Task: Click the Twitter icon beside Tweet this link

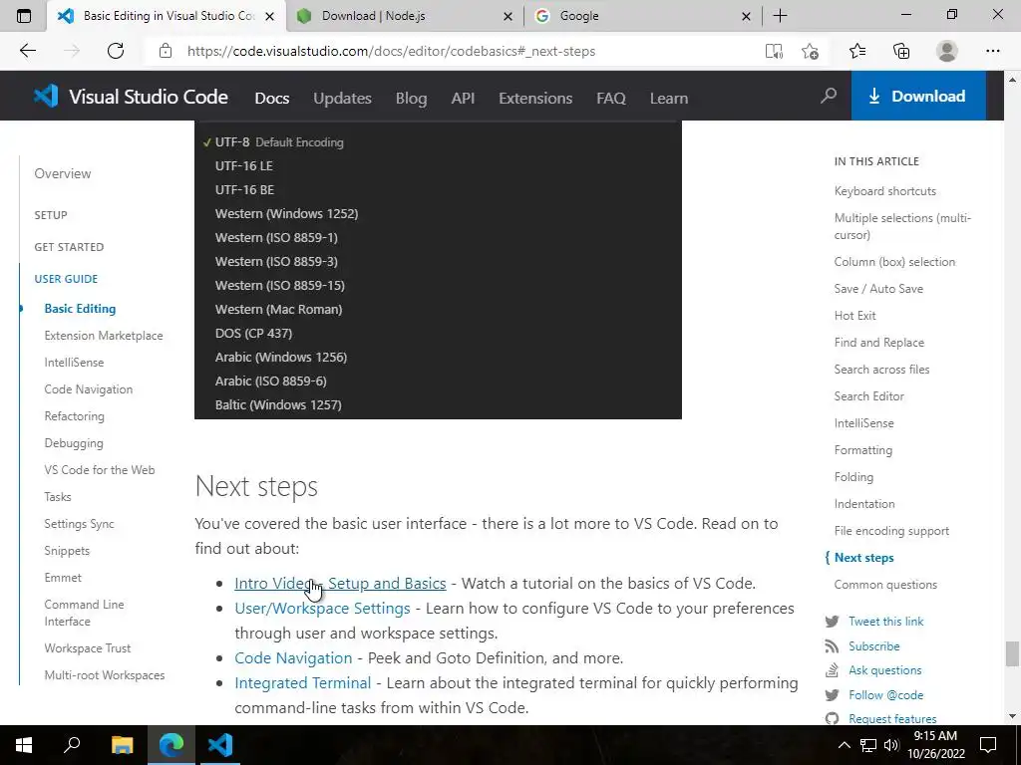Action: 832,622
